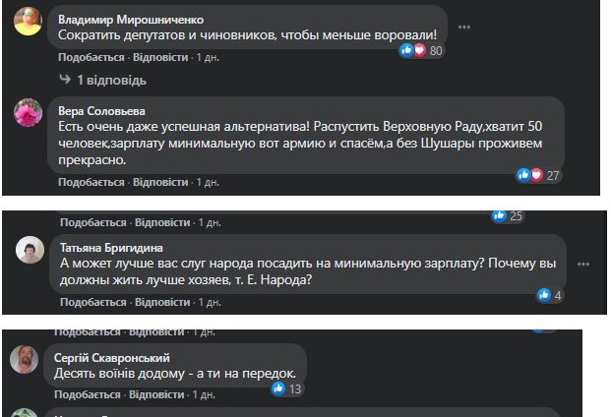Open Татьяна Бригидина's profile avatar
Viewport: 611px width, 417px height.
coord(30,250)
